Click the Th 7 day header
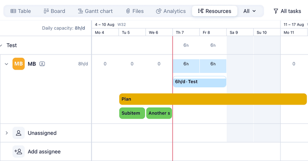This screenshot has width=308, height=161. (x=186, y=32)
